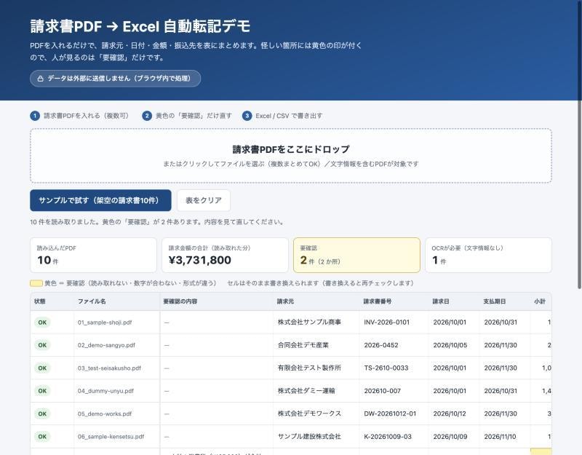Click the サンプルで試す button

click(x=100, y=201)
